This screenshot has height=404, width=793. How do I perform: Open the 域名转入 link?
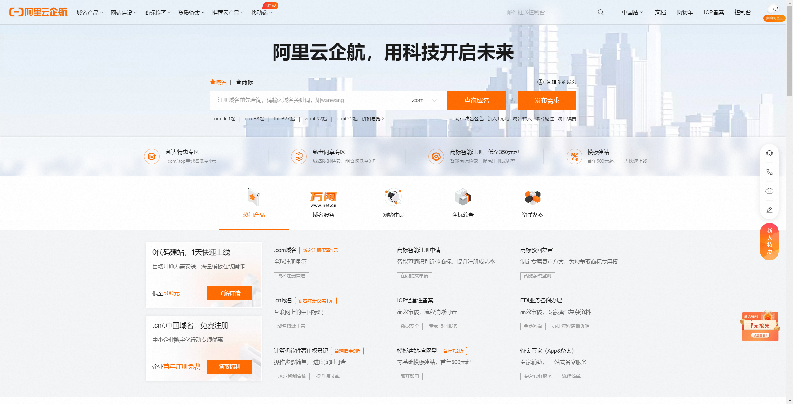[x=522, y=119]
